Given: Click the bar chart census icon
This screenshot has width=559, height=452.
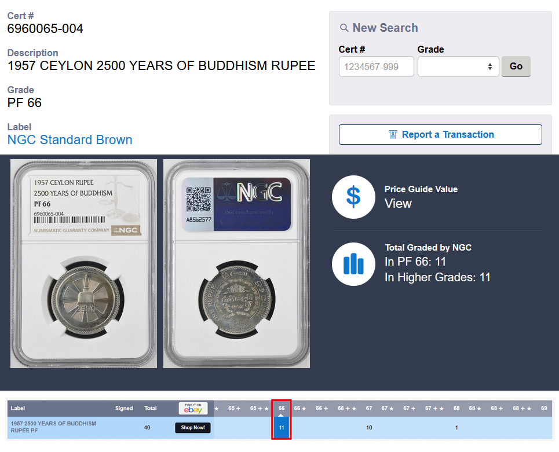Looking at the screenshot, I should coord(353,264).
